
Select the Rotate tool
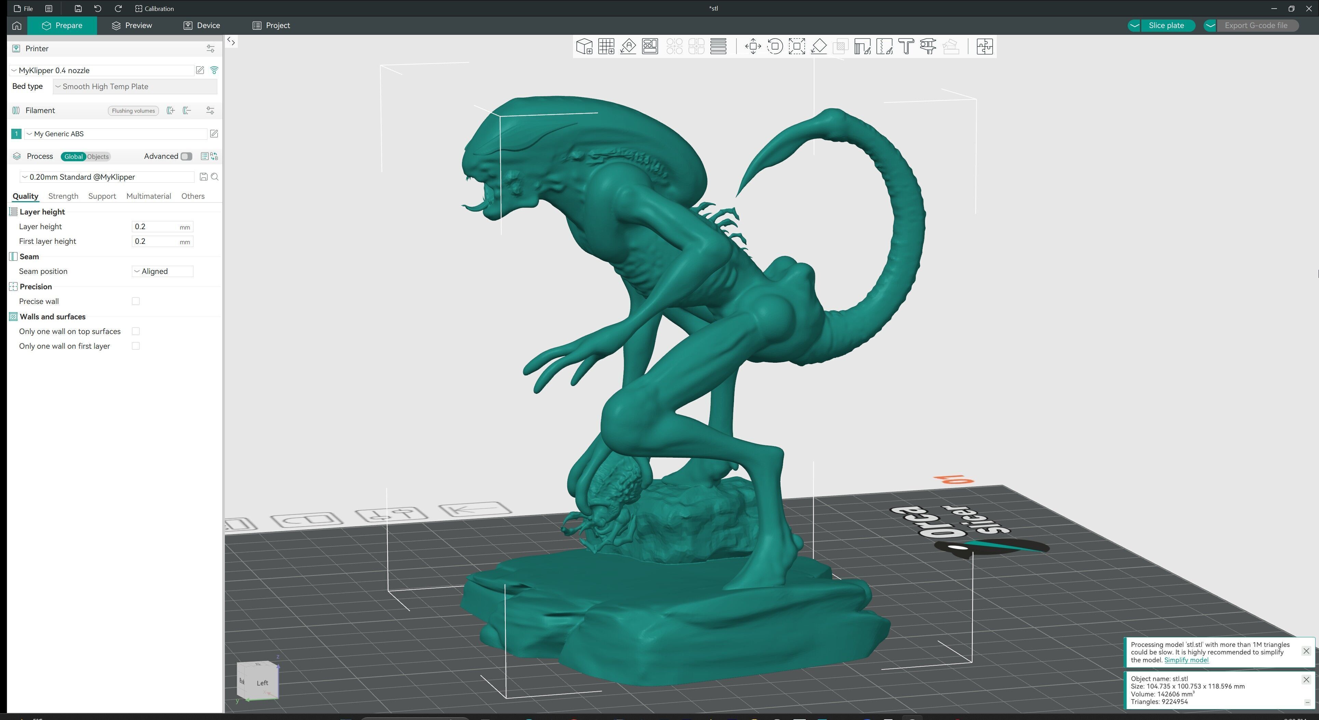tap(775, 46)
